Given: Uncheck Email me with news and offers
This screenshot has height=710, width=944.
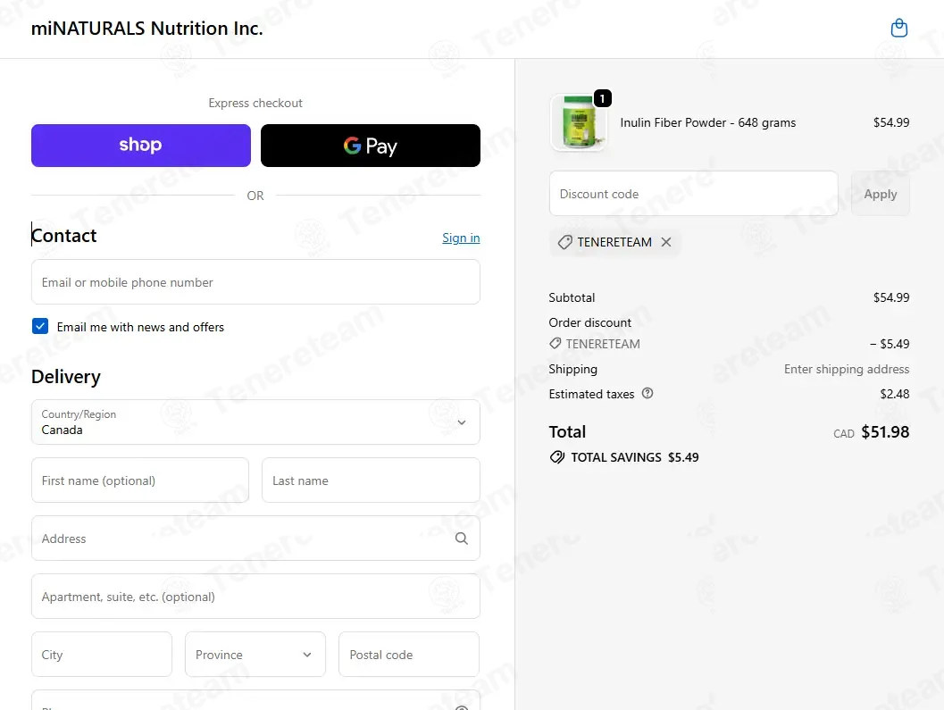Looking at the screenshot, I should pyautogui.click(x=39, y=326).
